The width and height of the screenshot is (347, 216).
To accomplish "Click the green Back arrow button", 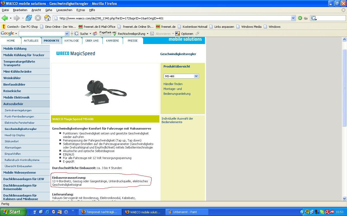I will coord(5,18).
